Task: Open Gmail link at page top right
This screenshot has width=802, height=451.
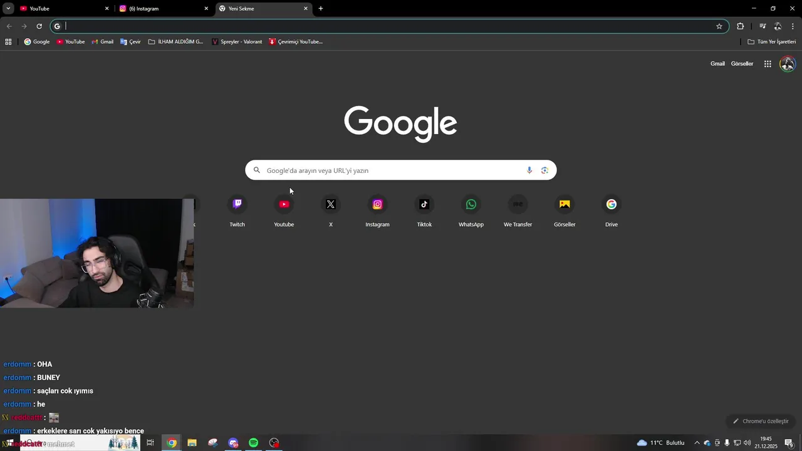Action: coord(717,64)
